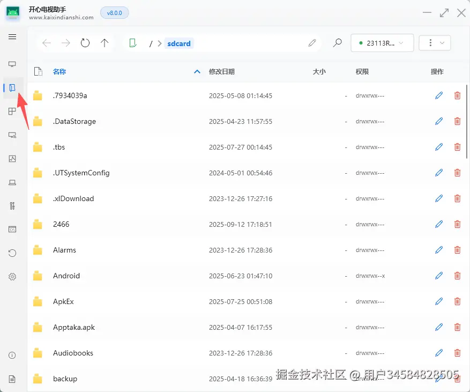Open the .tbs folder
Image resolution: width=470 pixels, height=392 pixels.
pos(59,147)
